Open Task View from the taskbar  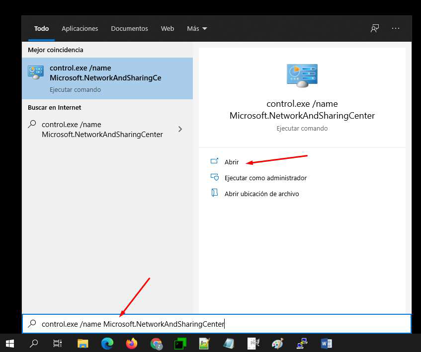click(x=58, y=344)
